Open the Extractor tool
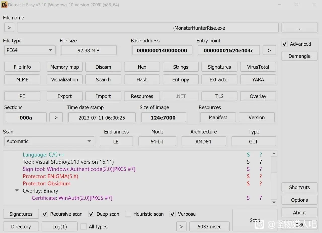The height and width of the screenshot is (233, 322). click(219, 79)
